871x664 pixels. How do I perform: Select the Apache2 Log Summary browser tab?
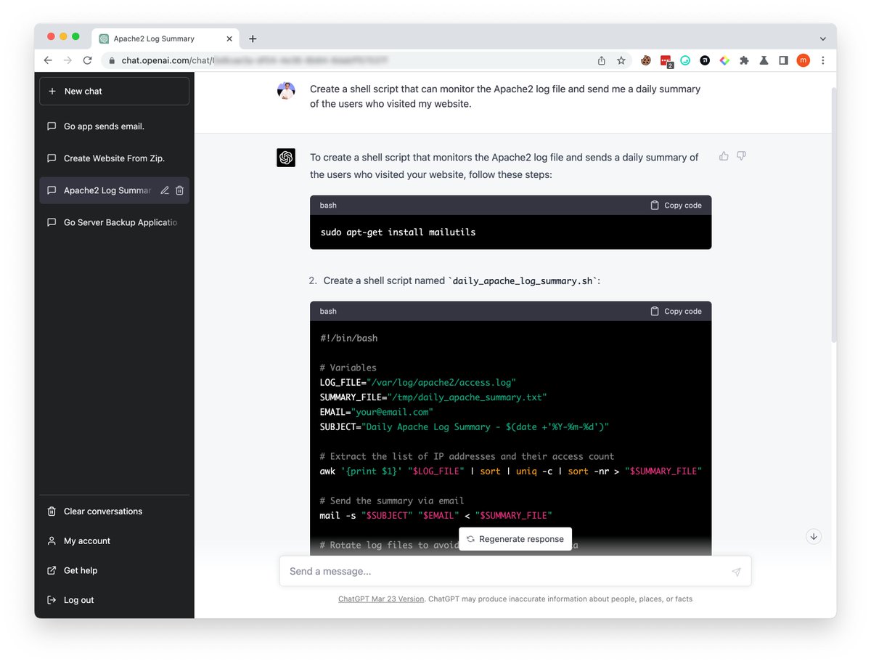(x=165, y=39)
